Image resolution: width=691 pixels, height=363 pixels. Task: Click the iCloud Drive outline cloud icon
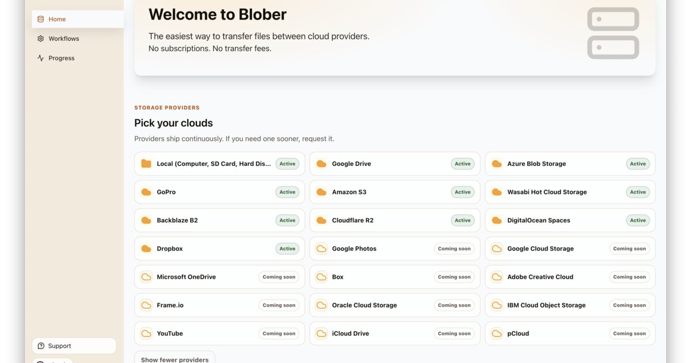(x=321, y=333)
